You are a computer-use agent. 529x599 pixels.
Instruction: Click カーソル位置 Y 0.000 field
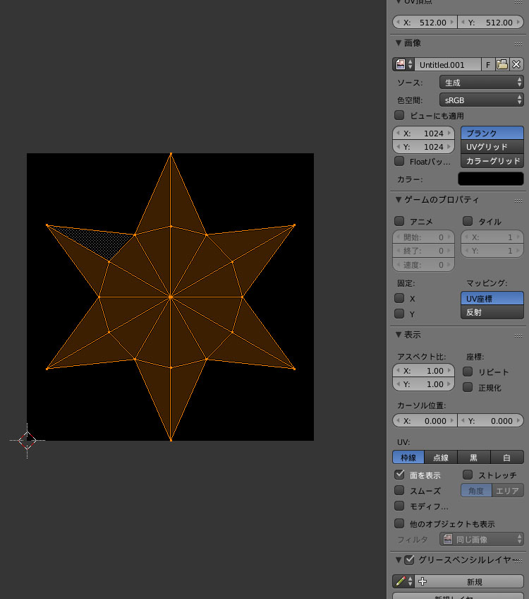(x=491, y=420)
